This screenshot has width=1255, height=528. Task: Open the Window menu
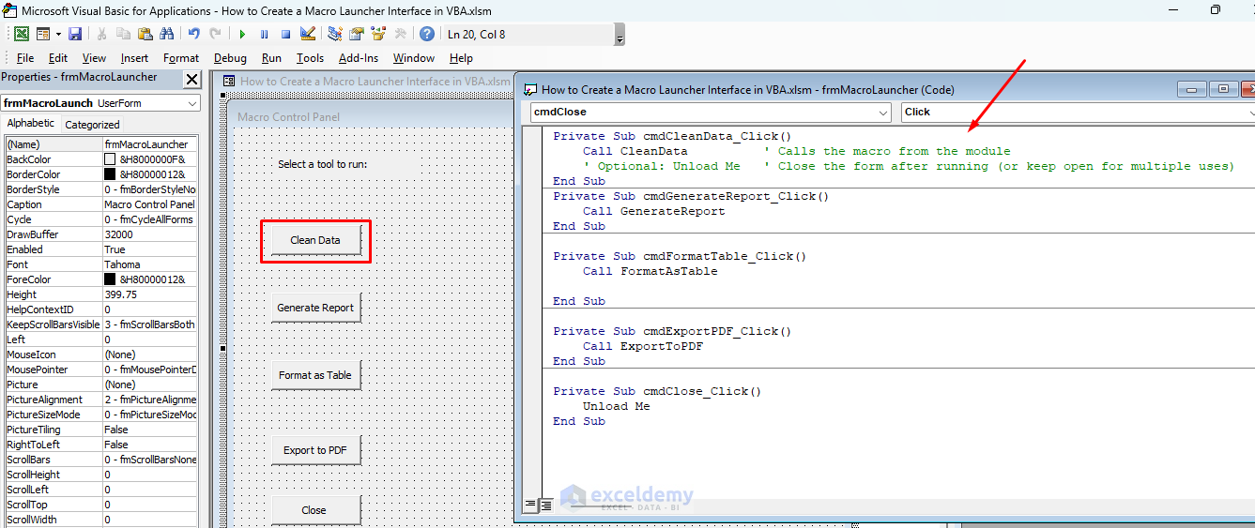[x=414, y=58]
